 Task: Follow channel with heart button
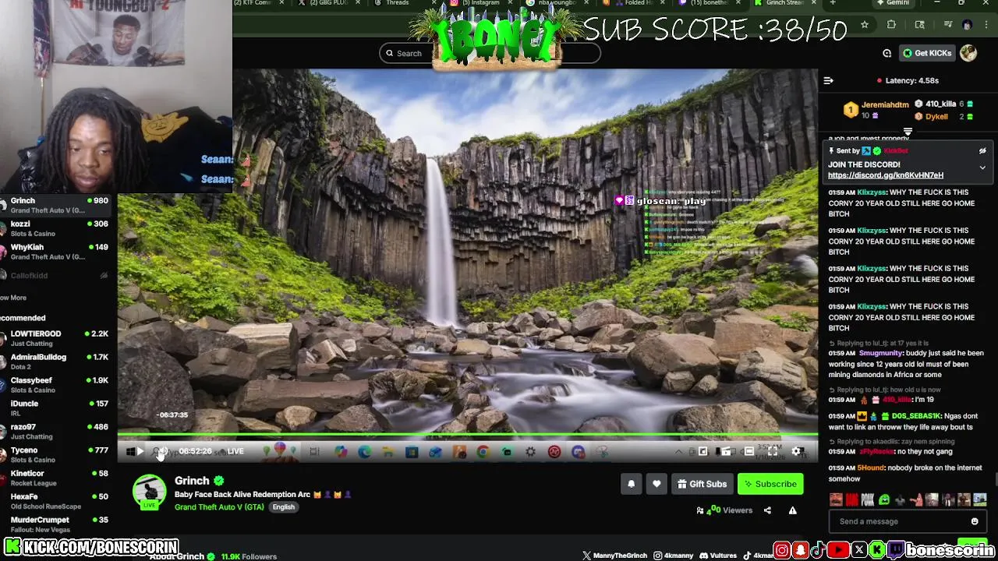(x=656, y=484)
